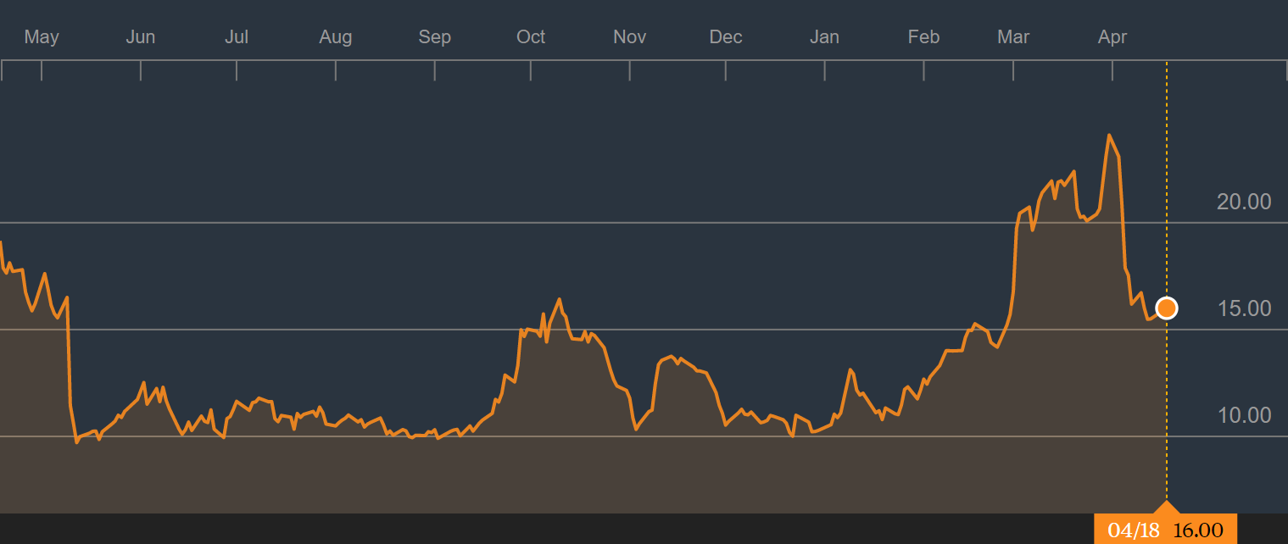Click the Feb axis label

tap(923, 37)
